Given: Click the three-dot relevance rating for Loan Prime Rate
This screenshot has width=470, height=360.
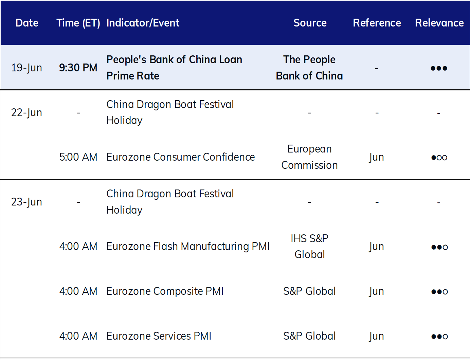Looking at the screenshot, I should (x=439, y=68).
